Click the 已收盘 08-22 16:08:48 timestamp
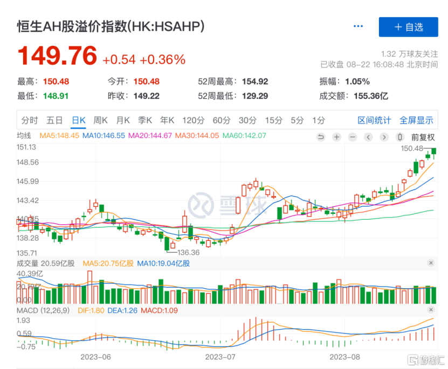The height and width of the screenshot is (369, 448). pyautogui.click(x=379, y=65)
